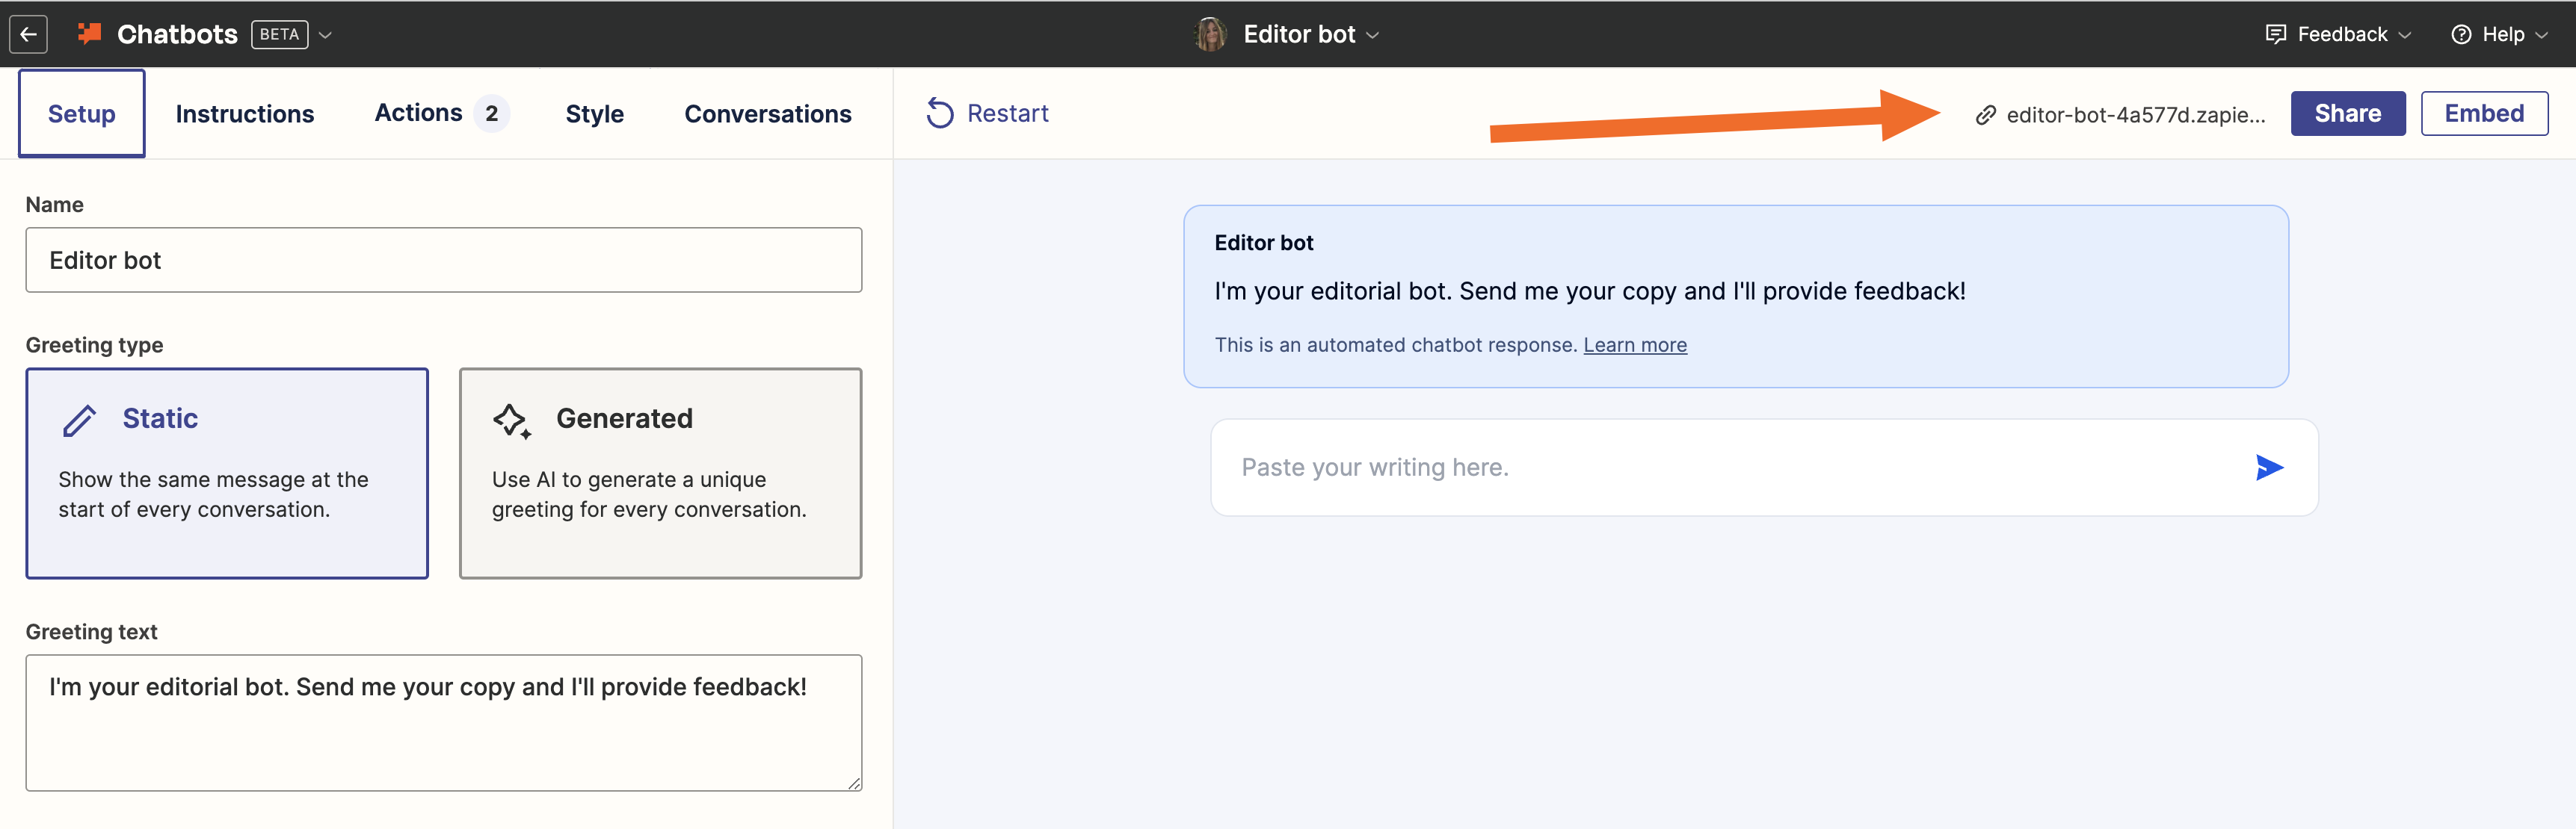Click the Feedback speech bubble icon
Viewport: 2576px width, 829px height.
2275,34
